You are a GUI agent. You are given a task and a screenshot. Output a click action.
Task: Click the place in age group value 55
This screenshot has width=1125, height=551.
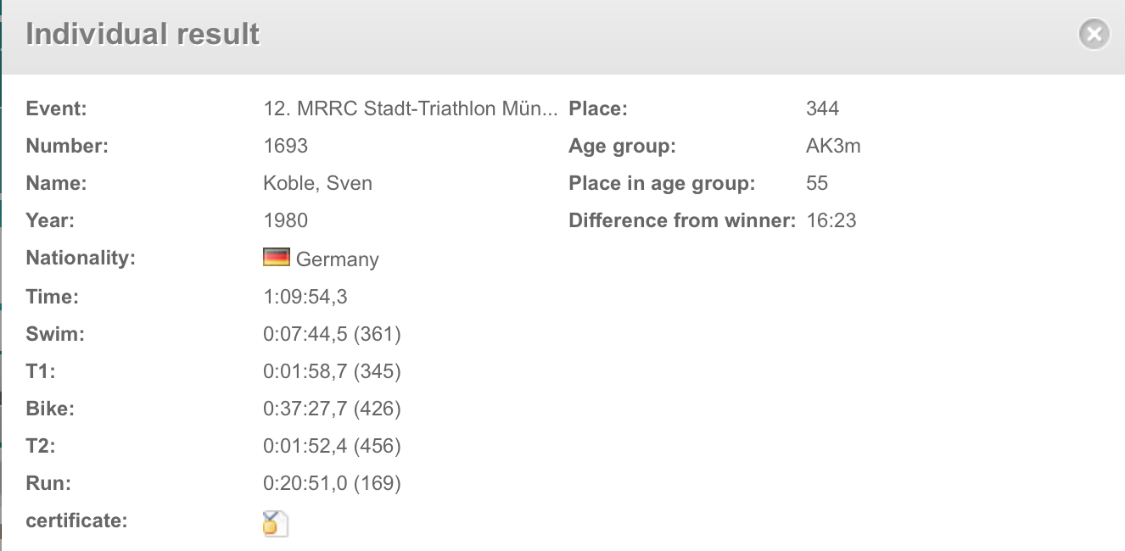[817, 183]
